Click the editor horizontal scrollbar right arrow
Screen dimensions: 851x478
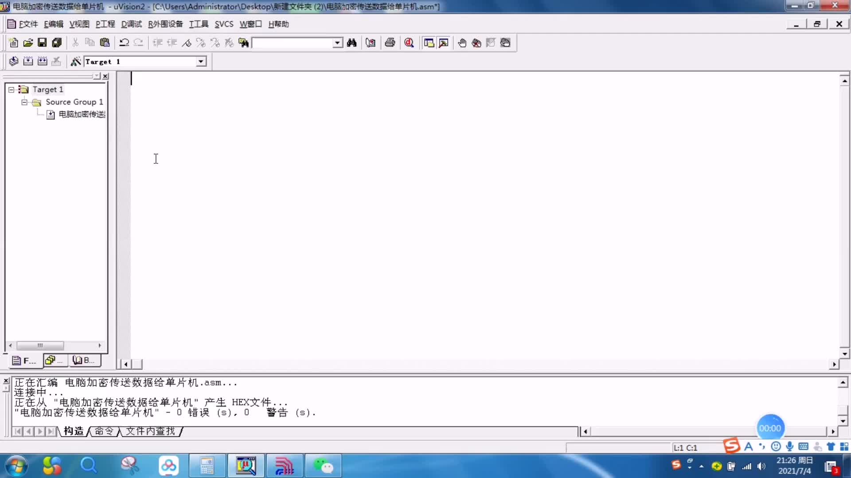[835, 364]
